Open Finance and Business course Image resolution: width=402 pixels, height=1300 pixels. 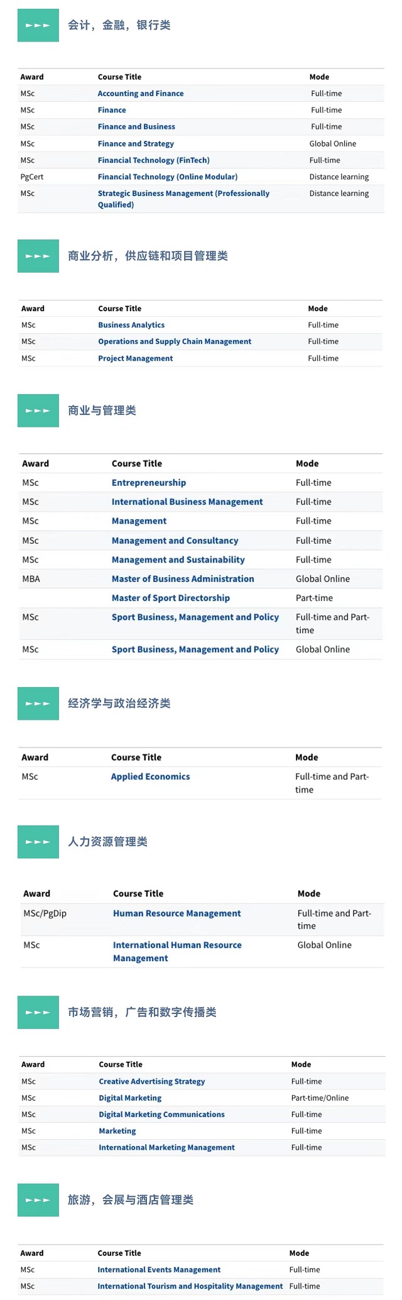coord(136,126)
